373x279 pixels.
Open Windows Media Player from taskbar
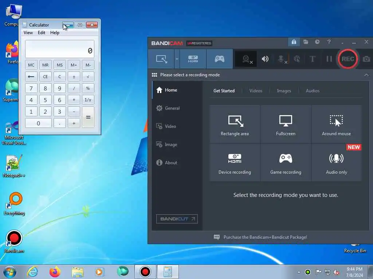coord(99,272)
